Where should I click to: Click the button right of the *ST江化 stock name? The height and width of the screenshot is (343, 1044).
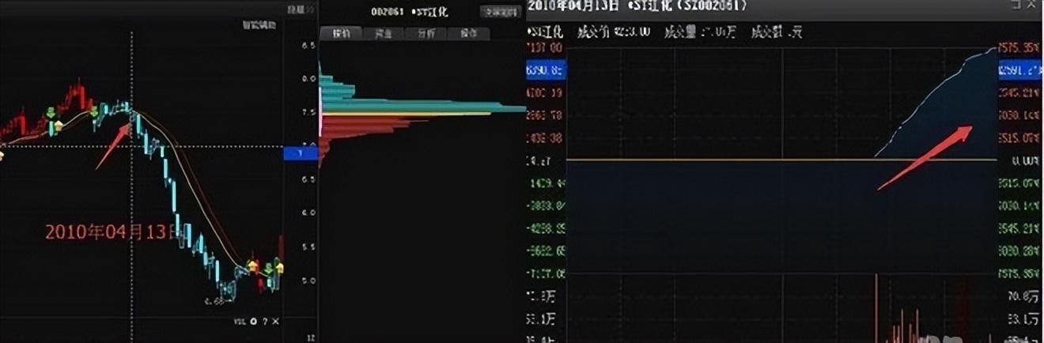point(501,12)
